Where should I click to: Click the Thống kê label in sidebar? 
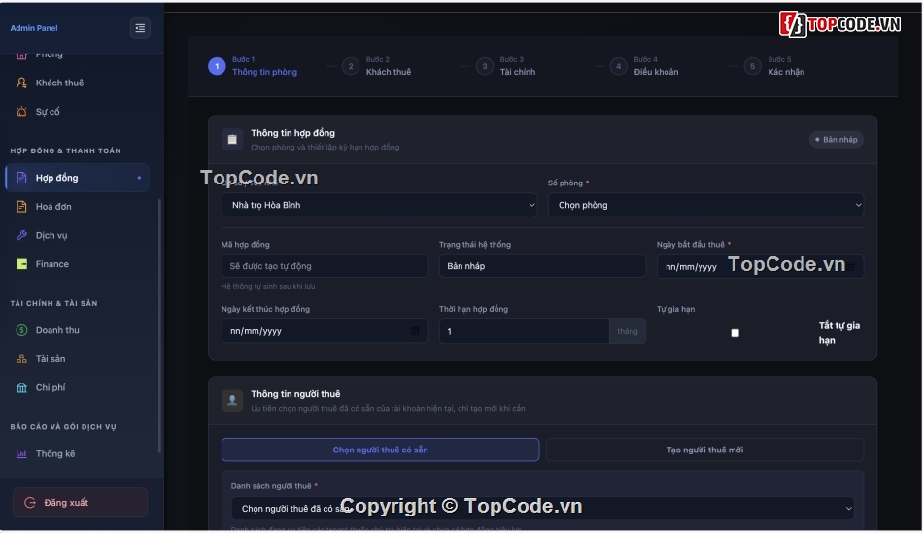pyautogui.click(x=55, y=453)
